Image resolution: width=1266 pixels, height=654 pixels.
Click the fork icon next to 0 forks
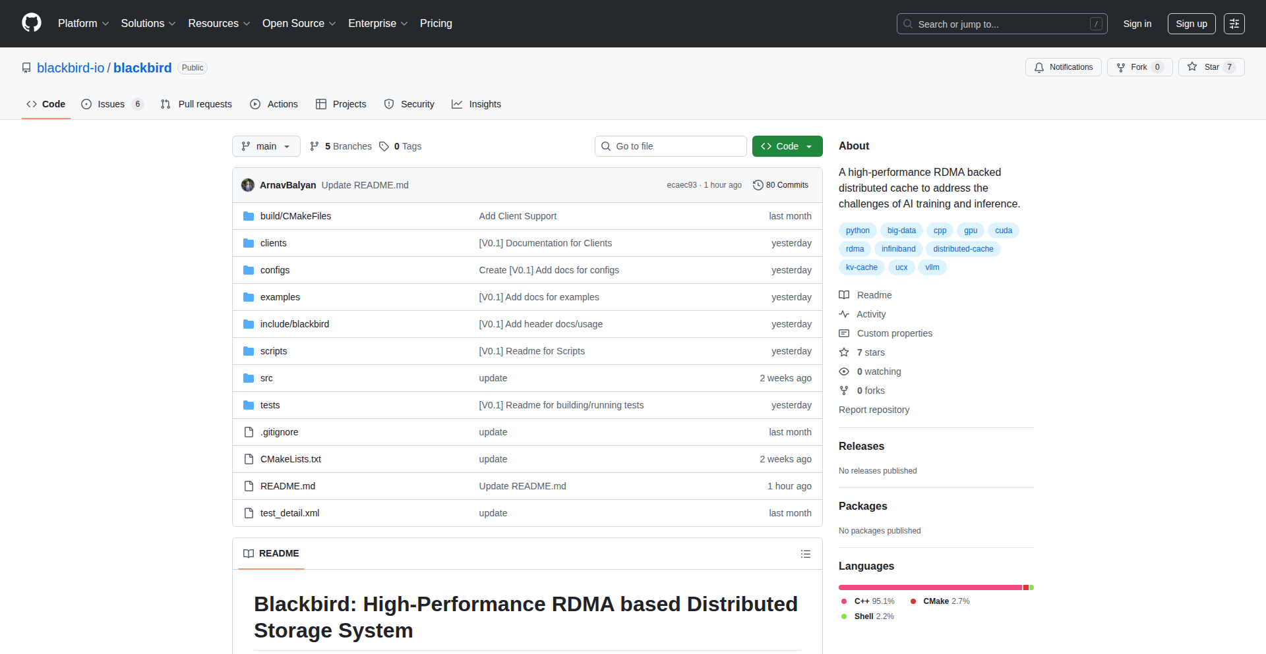coord(844,391)
